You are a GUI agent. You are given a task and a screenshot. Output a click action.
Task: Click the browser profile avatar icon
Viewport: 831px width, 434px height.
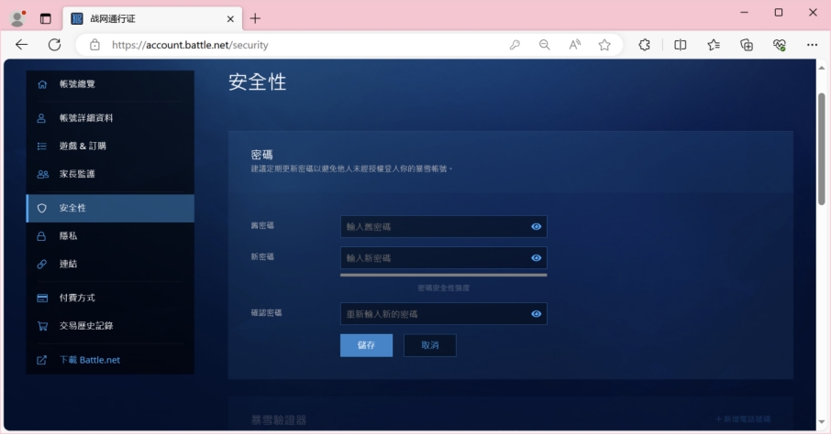(17, 18)
